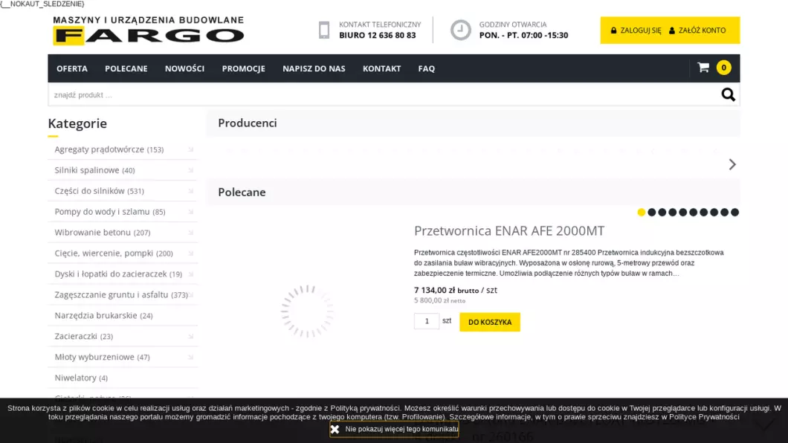Close cookie notice with X icon
The image size is (788, 443).
335,429
